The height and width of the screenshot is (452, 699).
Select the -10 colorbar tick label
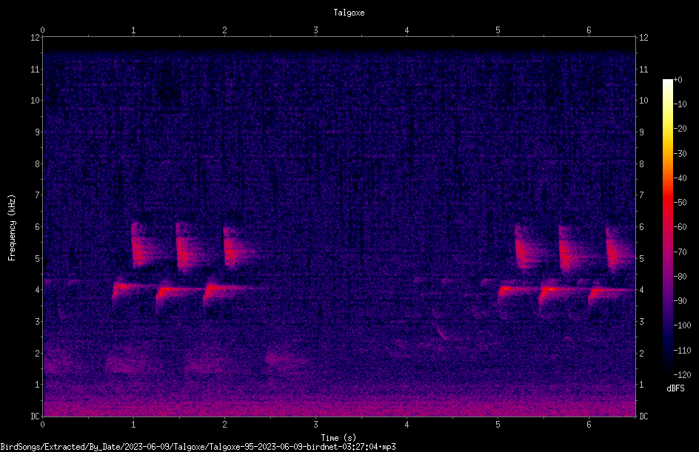(x=680, y=104)
